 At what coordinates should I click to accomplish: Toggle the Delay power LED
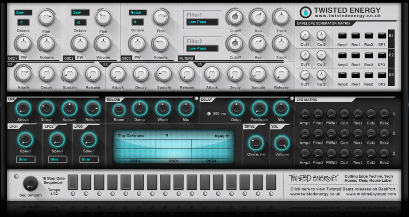point(292,99)
